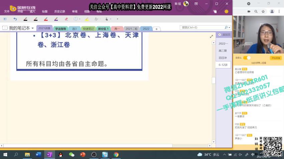This screenshot has width=284, height=159.
Task: Select the second black pen tool
Action: (x=36, y=19)
